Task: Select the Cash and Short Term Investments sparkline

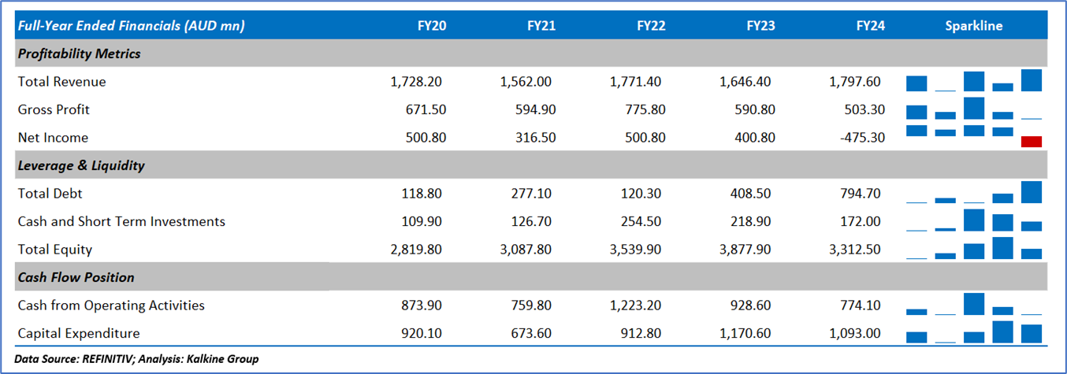Action: [974, 221]
